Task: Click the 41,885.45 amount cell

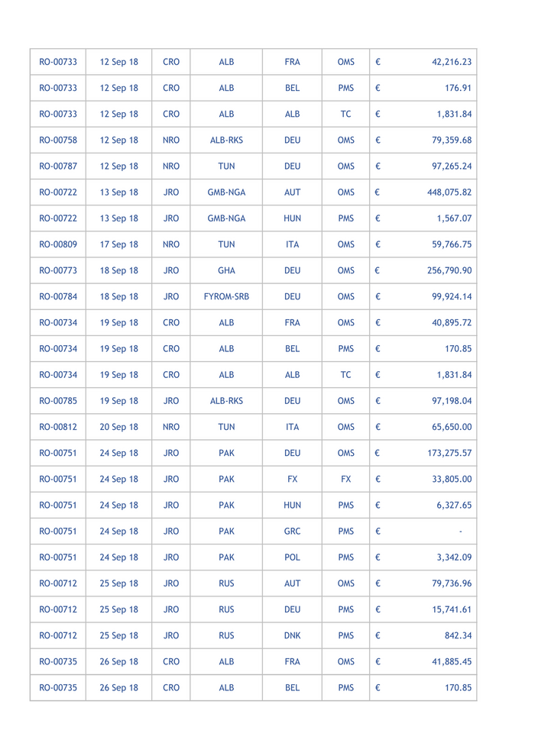Action: [452, 661]
